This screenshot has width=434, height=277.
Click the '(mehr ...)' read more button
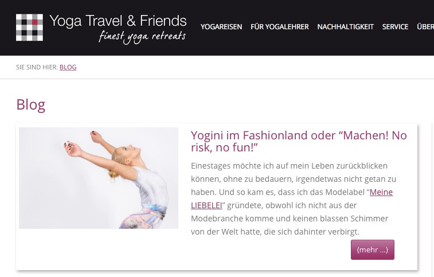point(373,249)
